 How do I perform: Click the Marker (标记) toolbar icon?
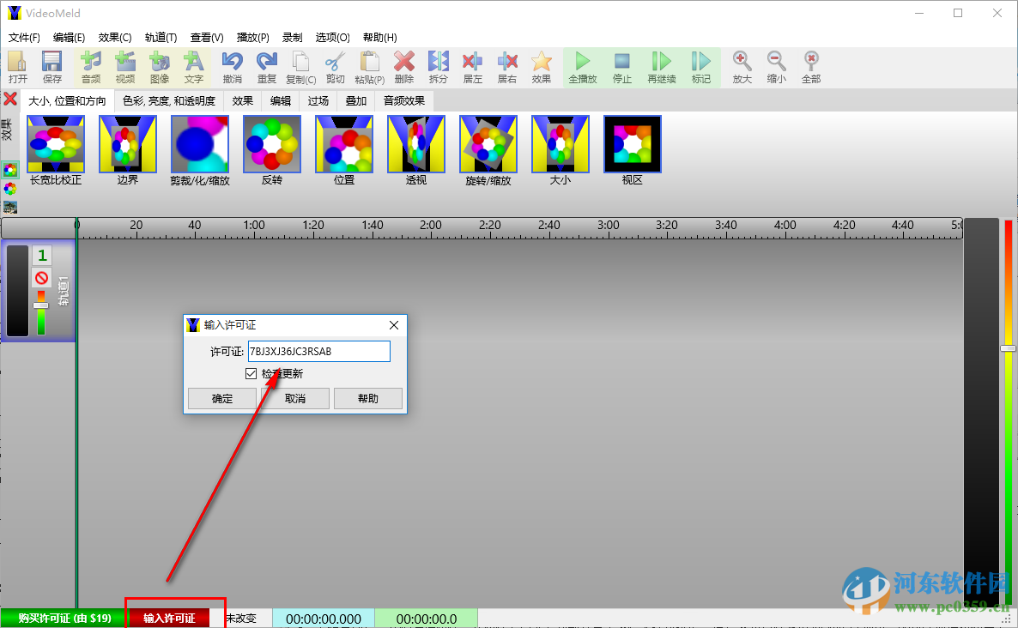point(701,67)
